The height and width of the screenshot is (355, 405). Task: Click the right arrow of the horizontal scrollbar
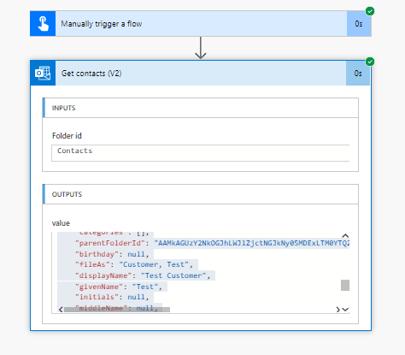[x=337, y=310]
